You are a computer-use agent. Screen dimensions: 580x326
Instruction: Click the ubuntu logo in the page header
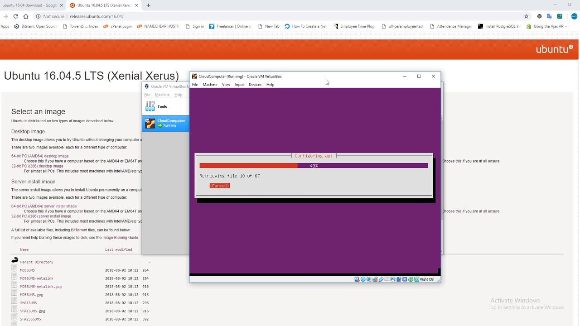[554, 49]
